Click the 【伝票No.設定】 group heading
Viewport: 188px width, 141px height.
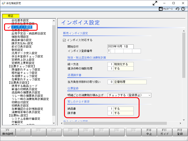click(x=18, y=116)
